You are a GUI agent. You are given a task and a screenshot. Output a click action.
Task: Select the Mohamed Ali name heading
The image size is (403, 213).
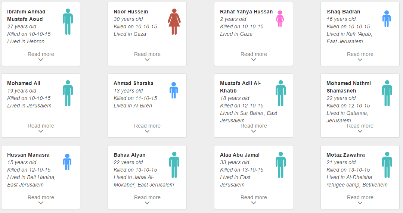point(24,83)
